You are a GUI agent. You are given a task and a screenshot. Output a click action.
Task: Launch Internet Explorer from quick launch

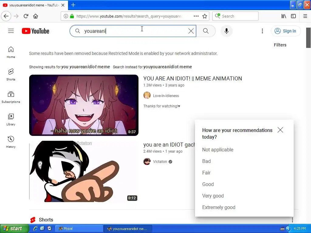click(36, 228)
